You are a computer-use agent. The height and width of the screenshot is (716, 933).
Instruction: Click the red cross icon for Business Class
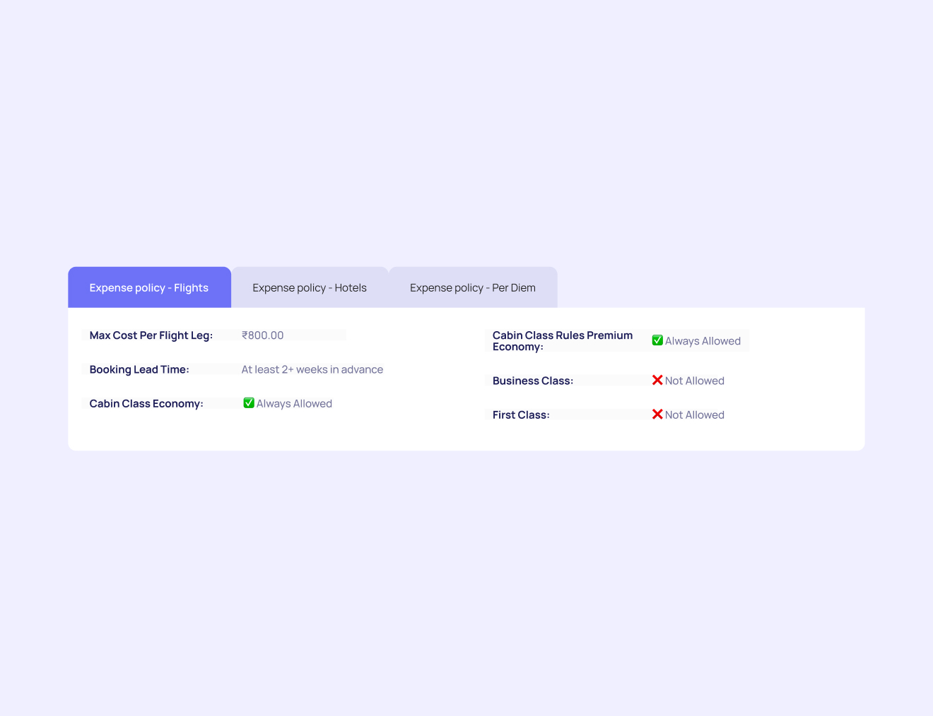pos(657,380)
